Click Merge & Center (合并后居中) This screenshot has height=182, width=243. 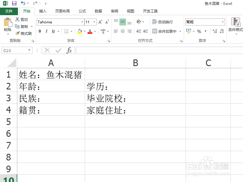[x=164, y=31]
